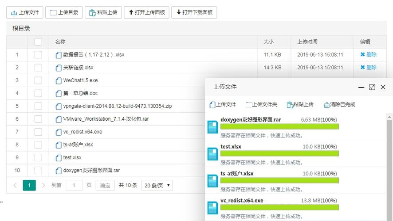Viewport: 393px width, 221px height.
Task: Click scrollbar up arrow in upload dialog
Action: (389, 117)
